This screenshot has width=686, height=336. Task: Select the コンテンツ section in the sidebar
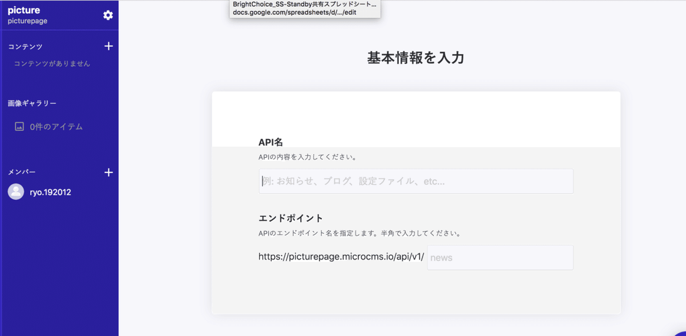(25, 46)
